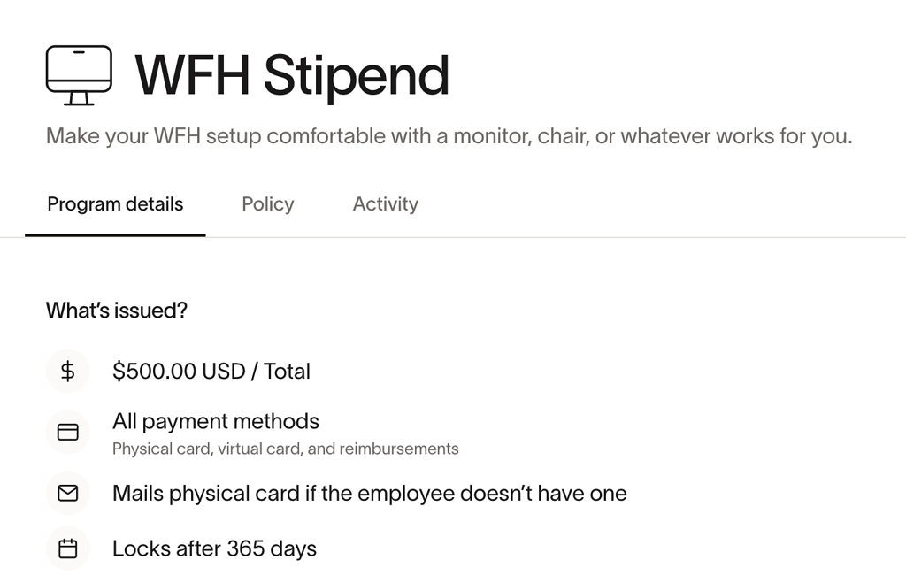The width and height of the screenshot is (906, 583).
Task: Click the All payment methods label
Action: (215, 421)
